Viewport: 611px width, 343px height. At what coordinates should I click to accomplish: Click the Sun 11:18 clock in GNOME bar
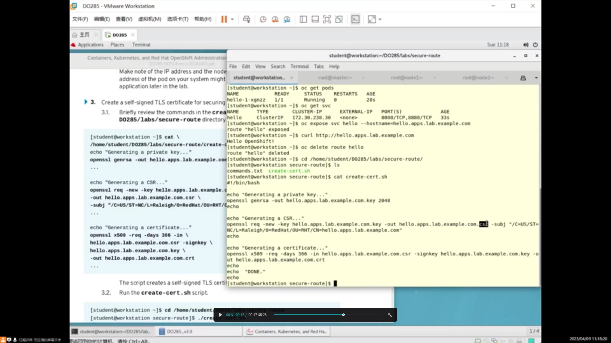(x=498, y=45)
